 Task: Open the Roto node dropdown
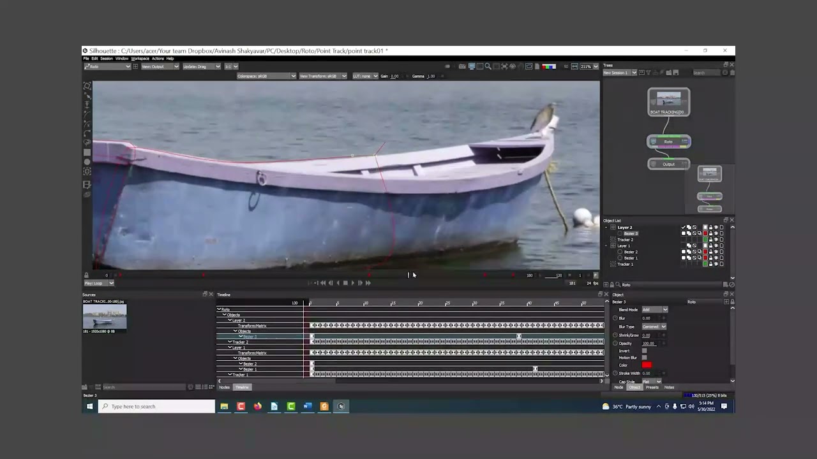(x=107, y=66)
